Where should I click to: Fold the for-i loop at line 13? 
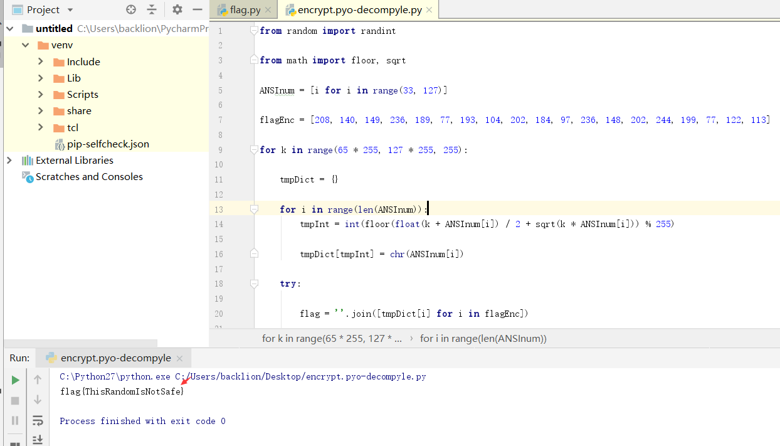click(x=254, y=209)
